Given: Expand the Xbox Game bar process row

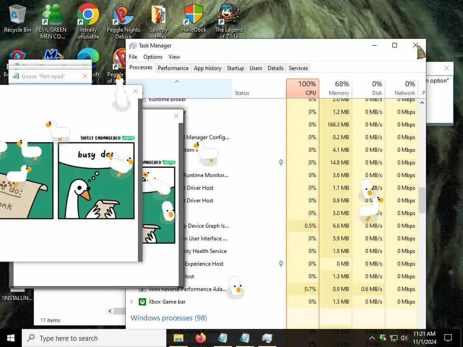Looking at the screenshot, I should tap(132, 301).
